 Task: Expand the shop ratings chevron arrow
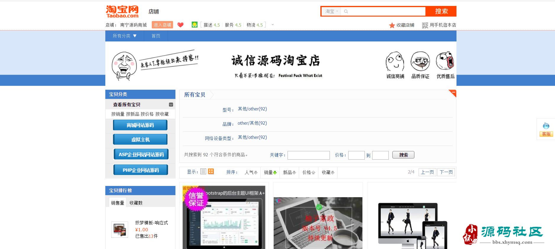click(272, 25)
